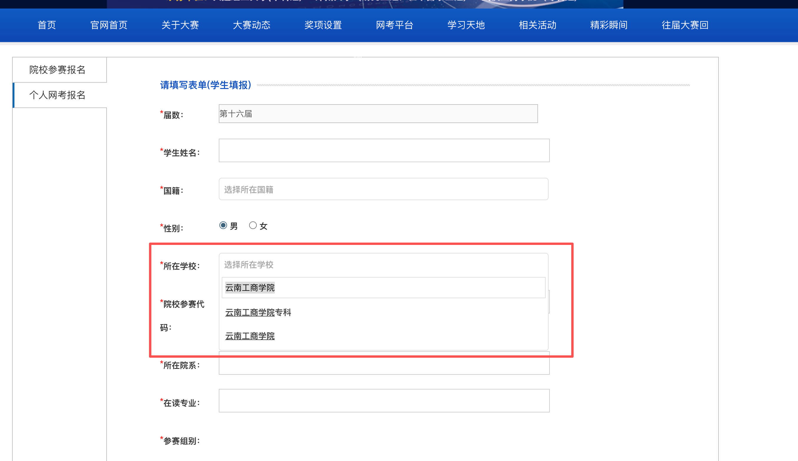Select the 个人网考报名 sidebar tab
798x461 pixels.
click(x=57, y=95)
